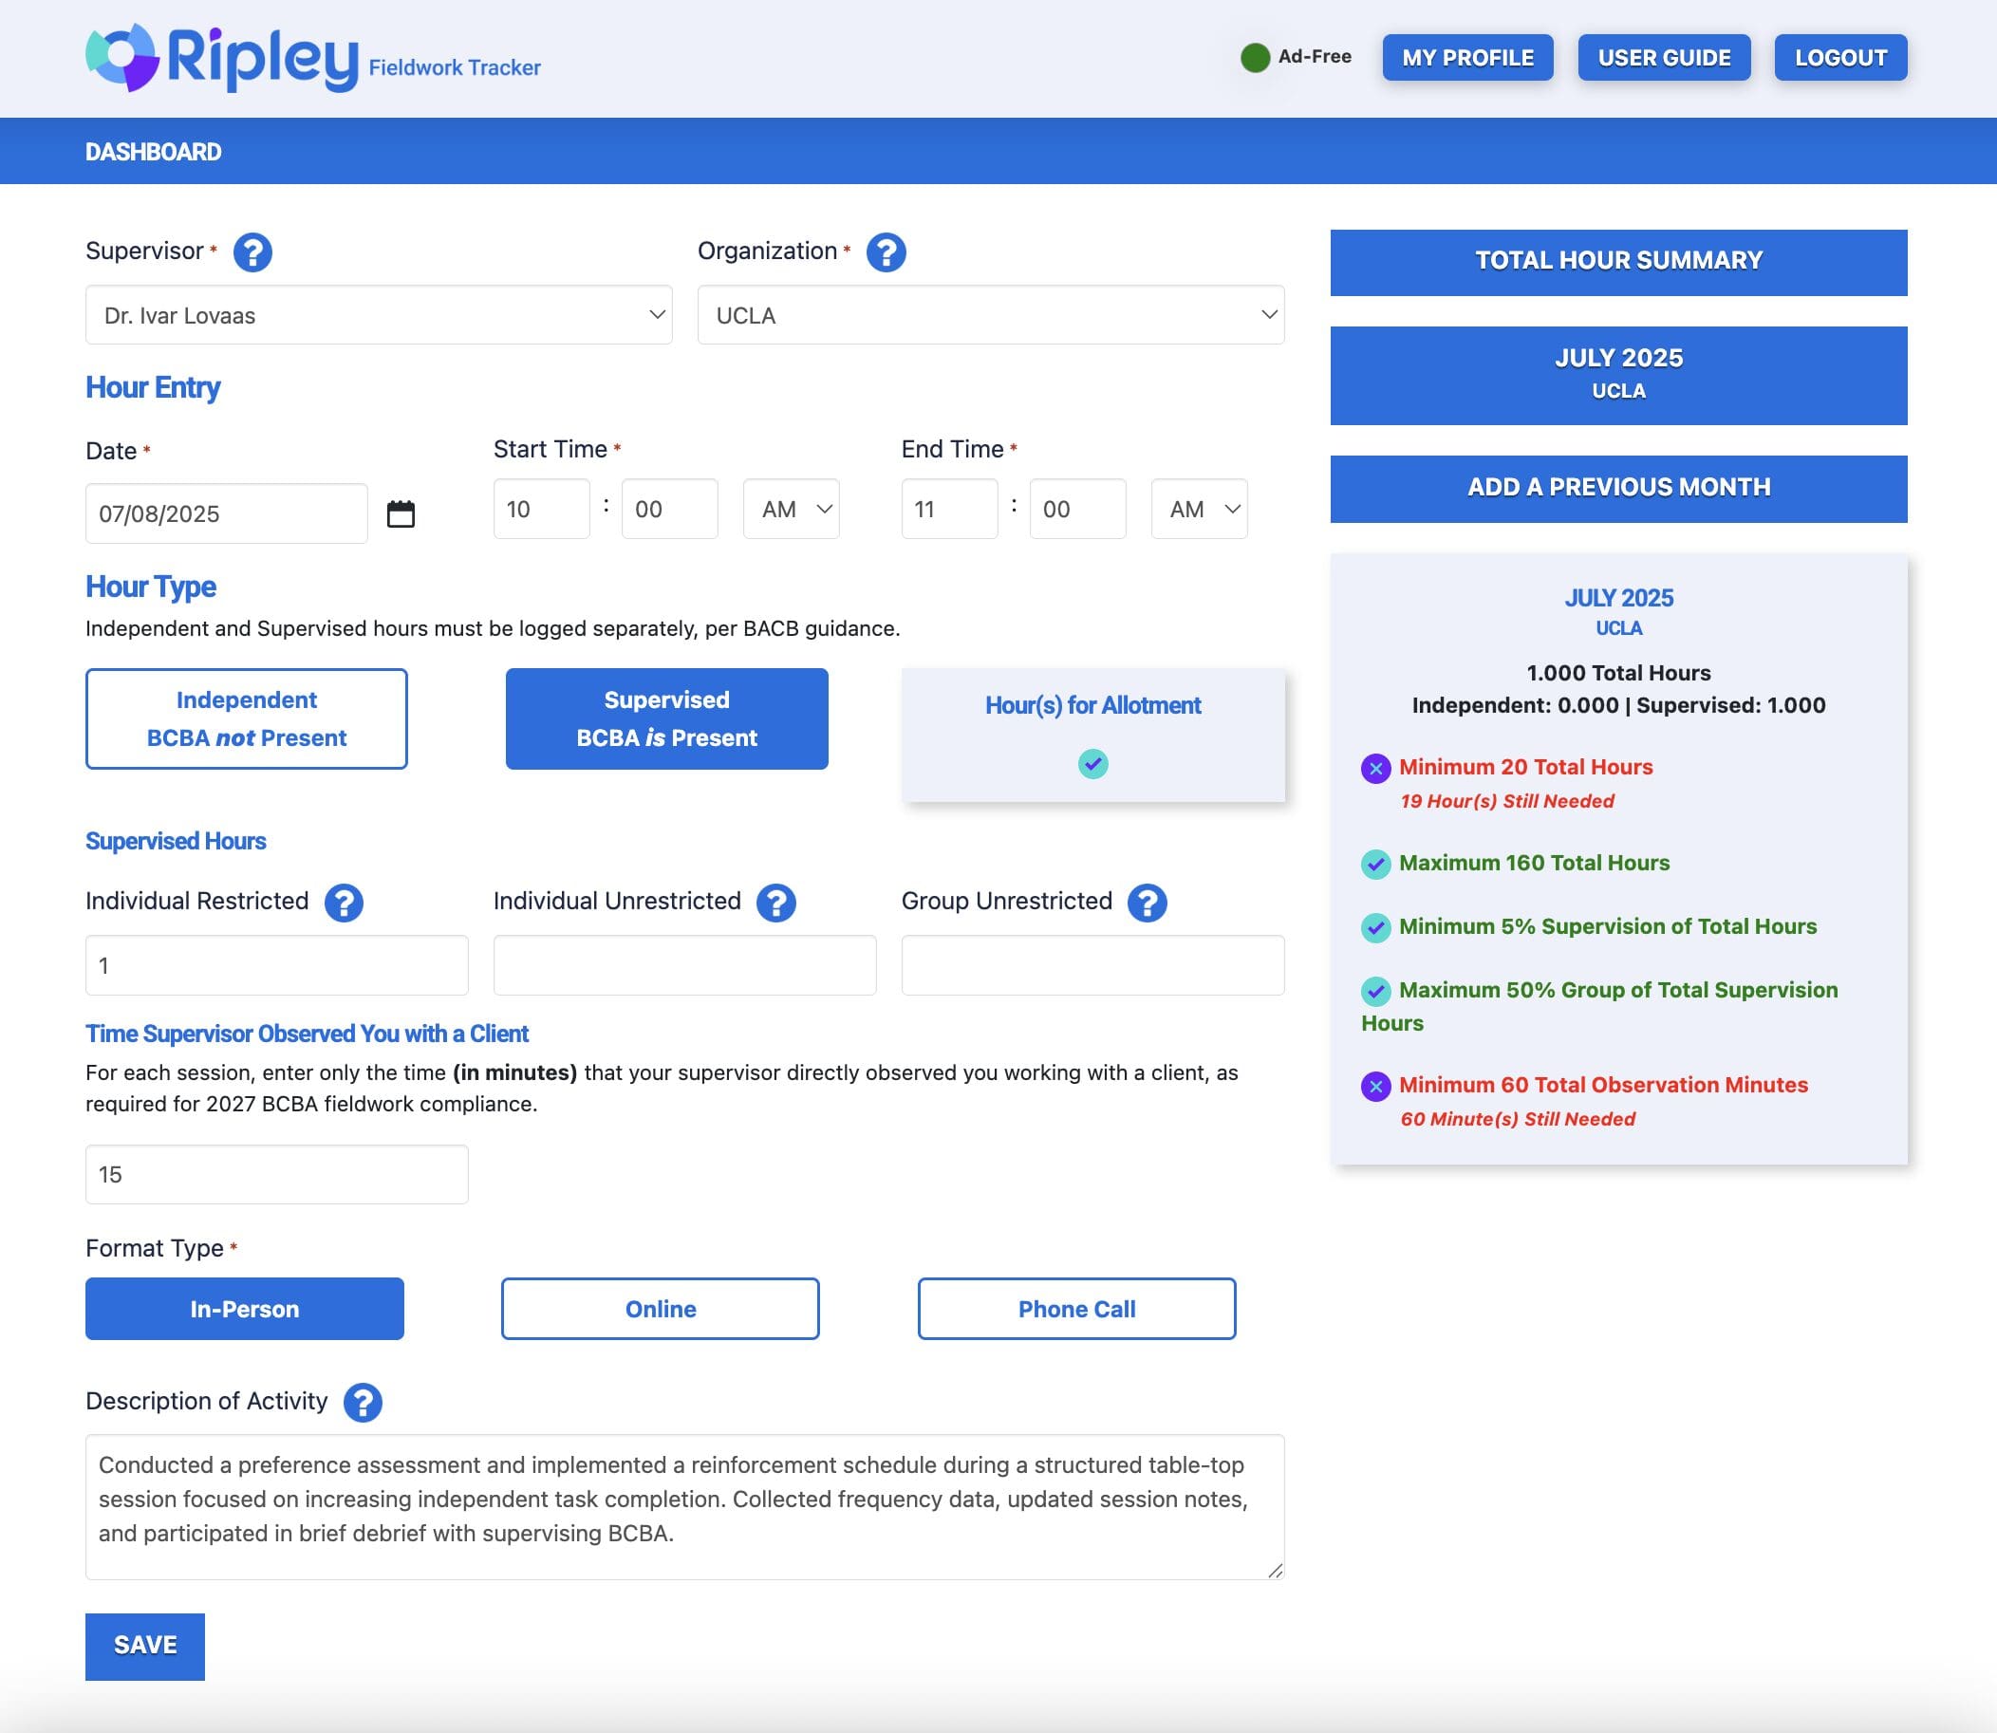The image size is (1997, 1733).
Task: Click the Individual Unrestricted hours field
Action: [x=684, y=965]
